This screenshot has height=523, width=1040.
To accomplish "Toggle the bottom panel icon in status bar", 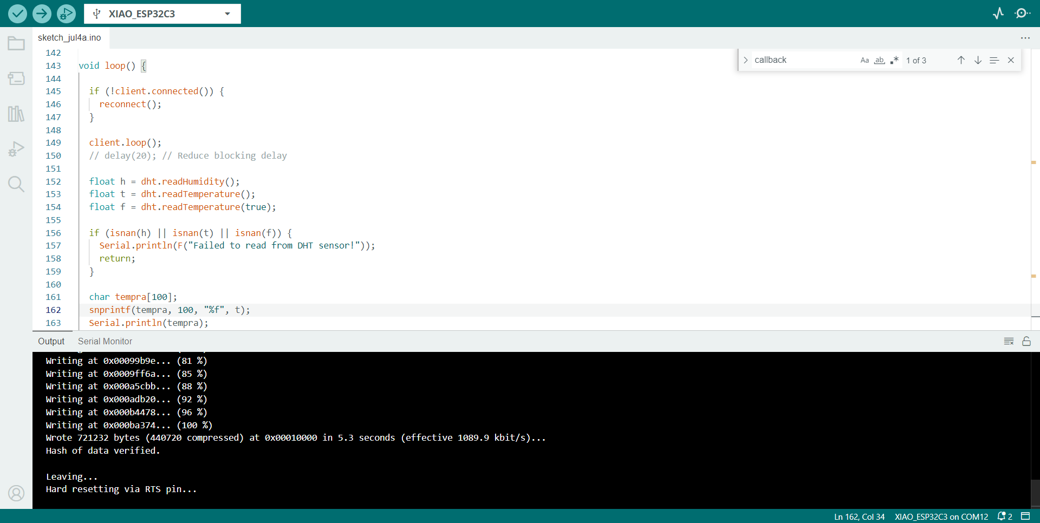I will click(x=1025, y=516).
